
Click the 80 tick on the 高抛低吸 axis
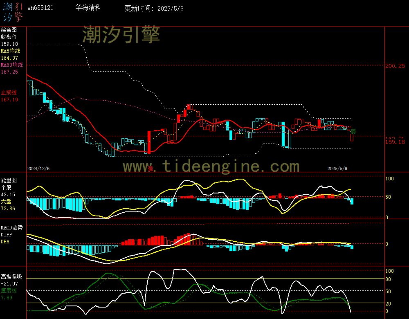388,279
